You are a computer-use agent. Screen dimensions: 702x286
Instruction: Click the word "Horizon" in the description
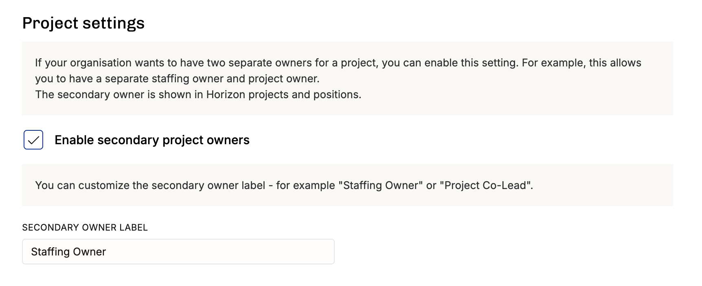[x=226, y=95]
